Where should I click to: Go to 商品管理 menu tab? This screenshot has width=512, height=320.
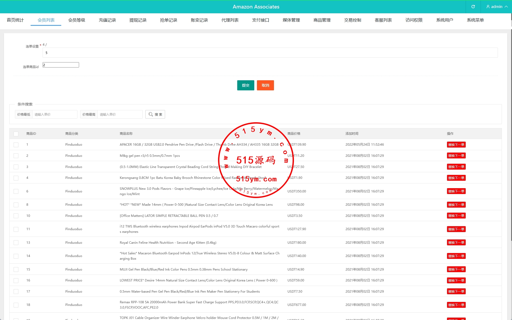[322, 20]
